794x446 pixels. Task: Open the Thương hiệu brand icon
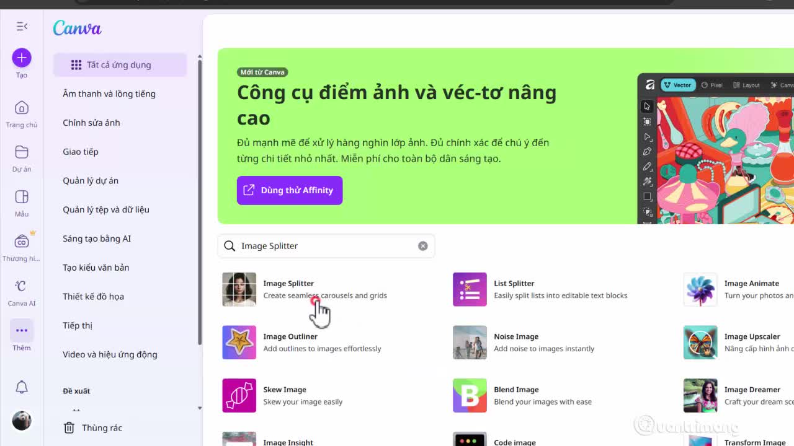click(22, 242)
